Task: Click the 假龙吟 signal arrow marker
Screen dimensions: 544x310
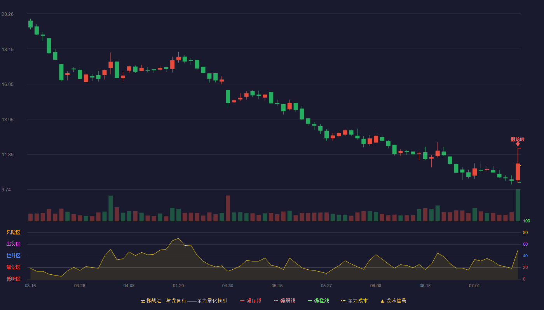Action: click(x=518, y=144)
